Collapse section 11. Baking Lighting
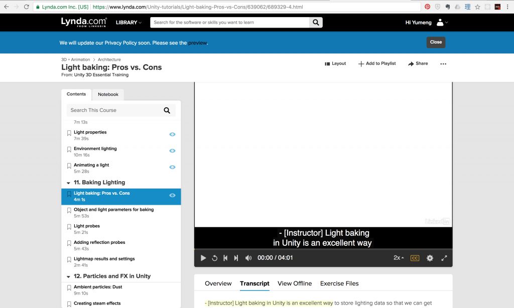 (x=68, y=183)
